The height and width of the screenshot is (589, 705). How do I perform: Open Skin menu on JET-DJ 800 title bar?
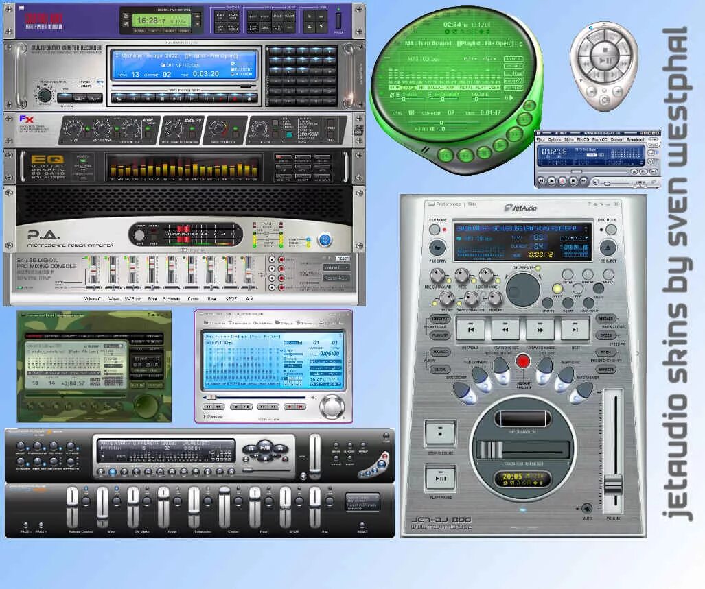coord(472,204)
